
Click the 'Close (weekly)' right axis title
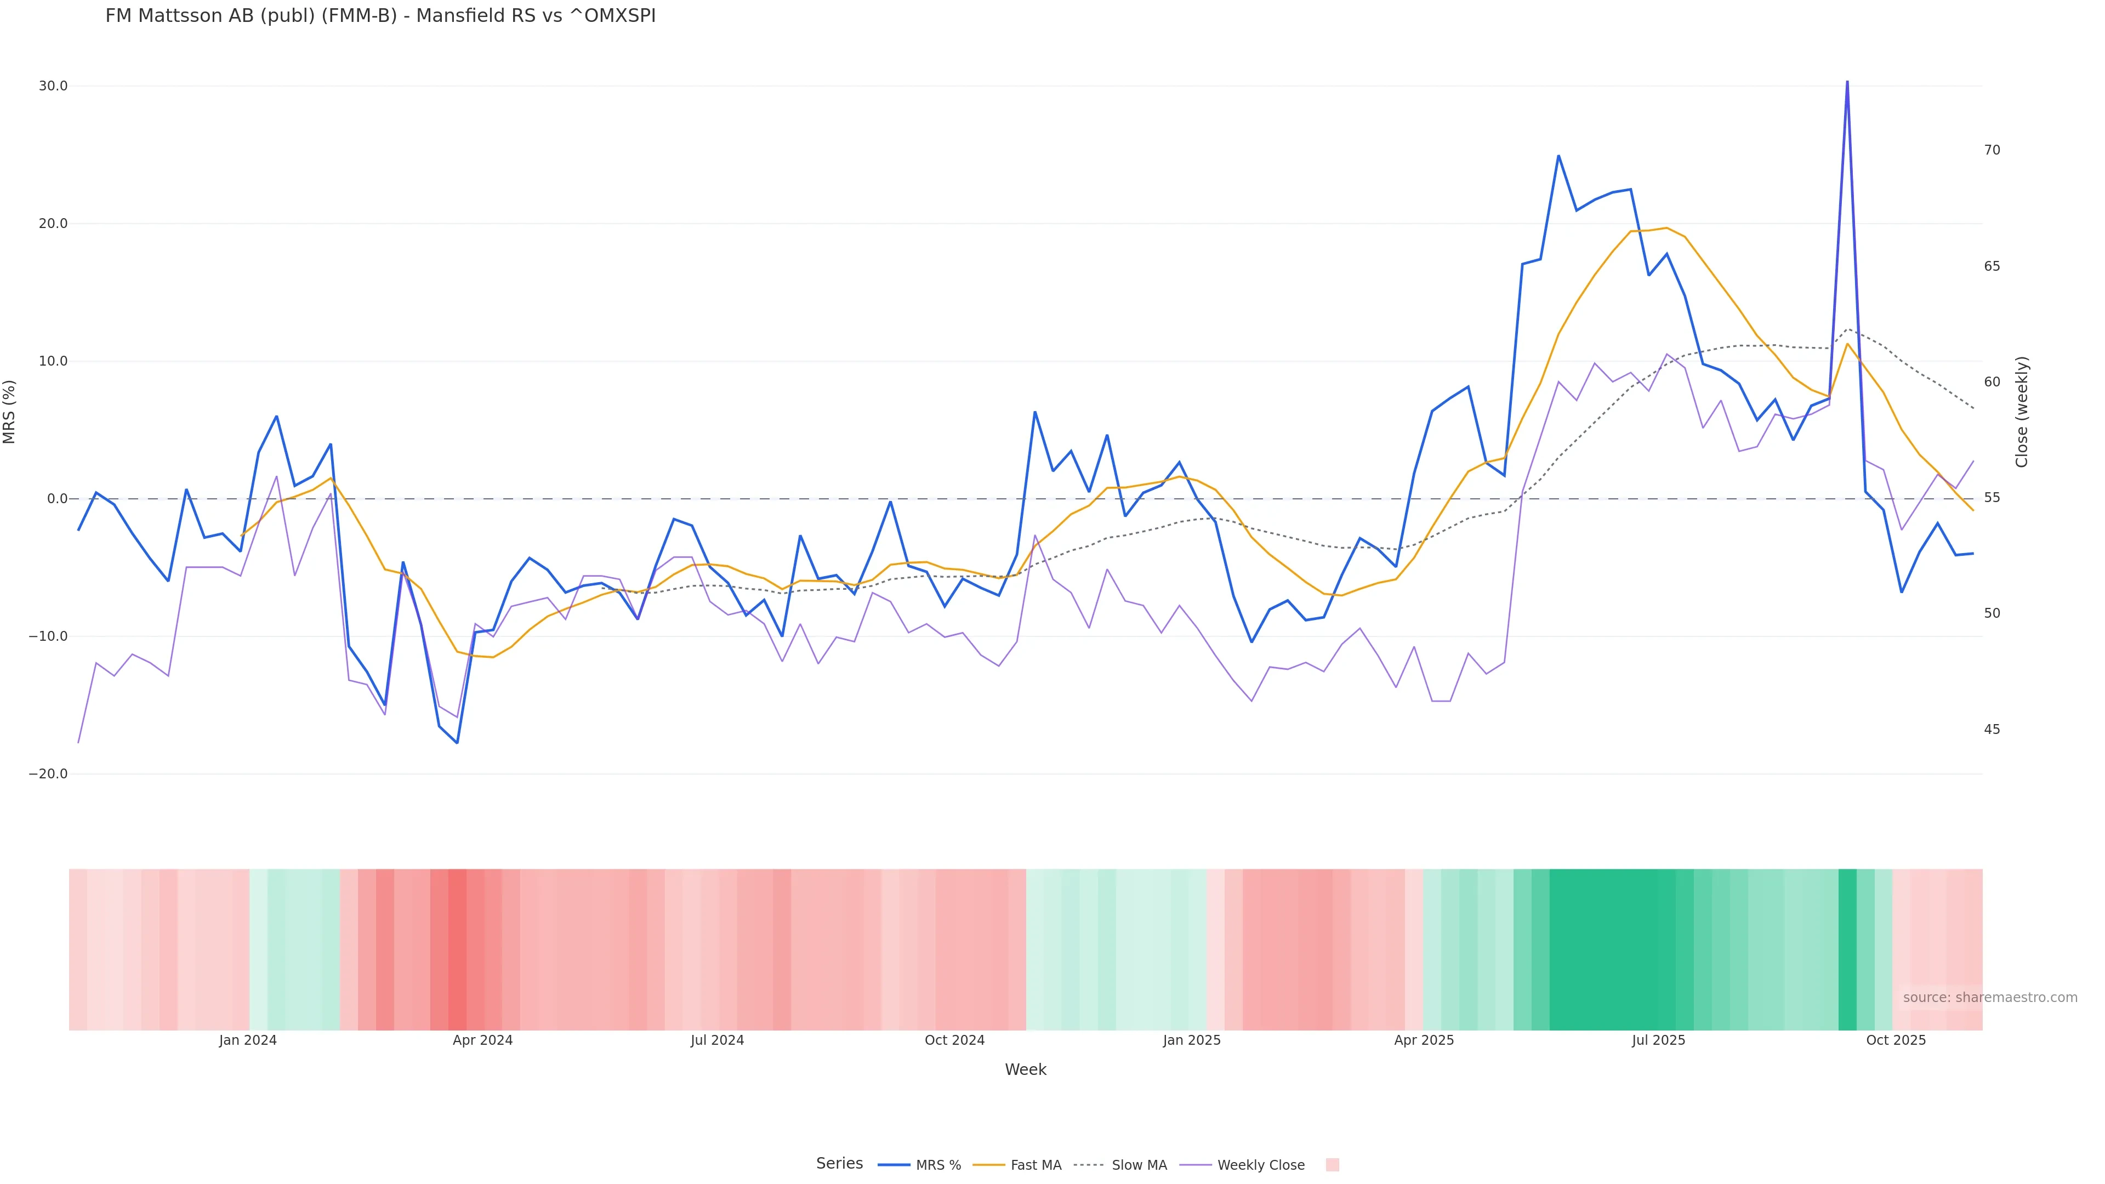pos(2022,412)
